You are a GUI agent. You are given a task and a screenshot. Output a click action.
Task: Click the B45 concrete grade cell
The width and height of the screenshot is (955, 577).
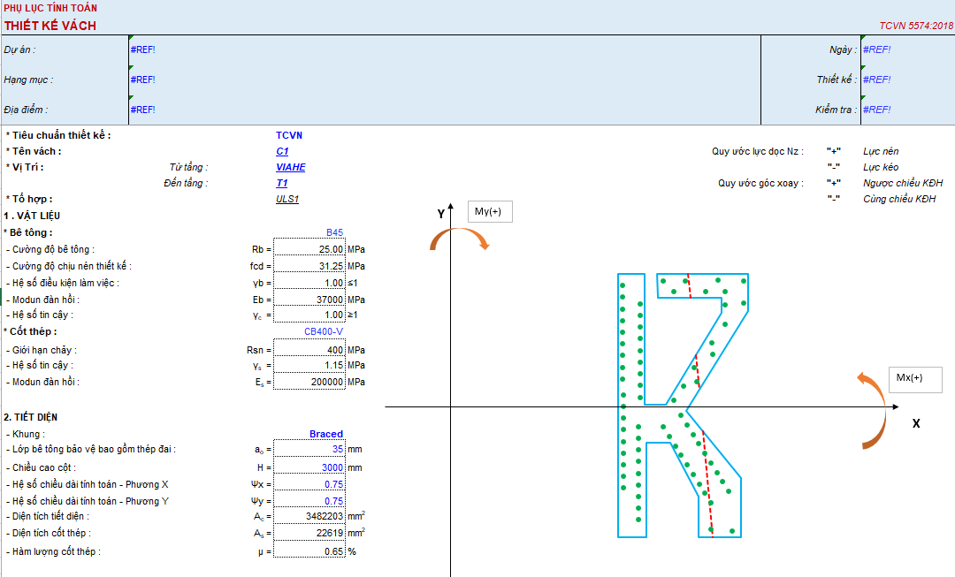(334, 232)
